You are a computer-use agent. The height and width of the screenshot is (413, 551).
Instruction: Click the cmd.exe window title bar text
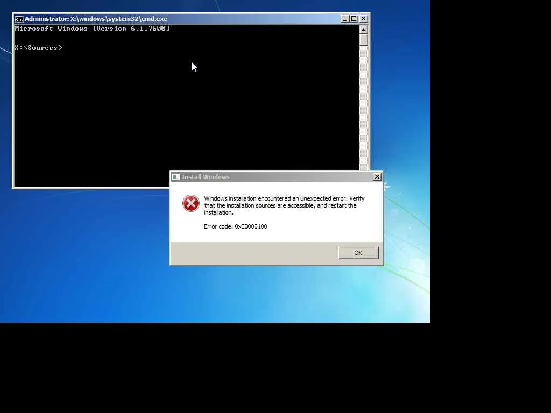coord(96,19)
